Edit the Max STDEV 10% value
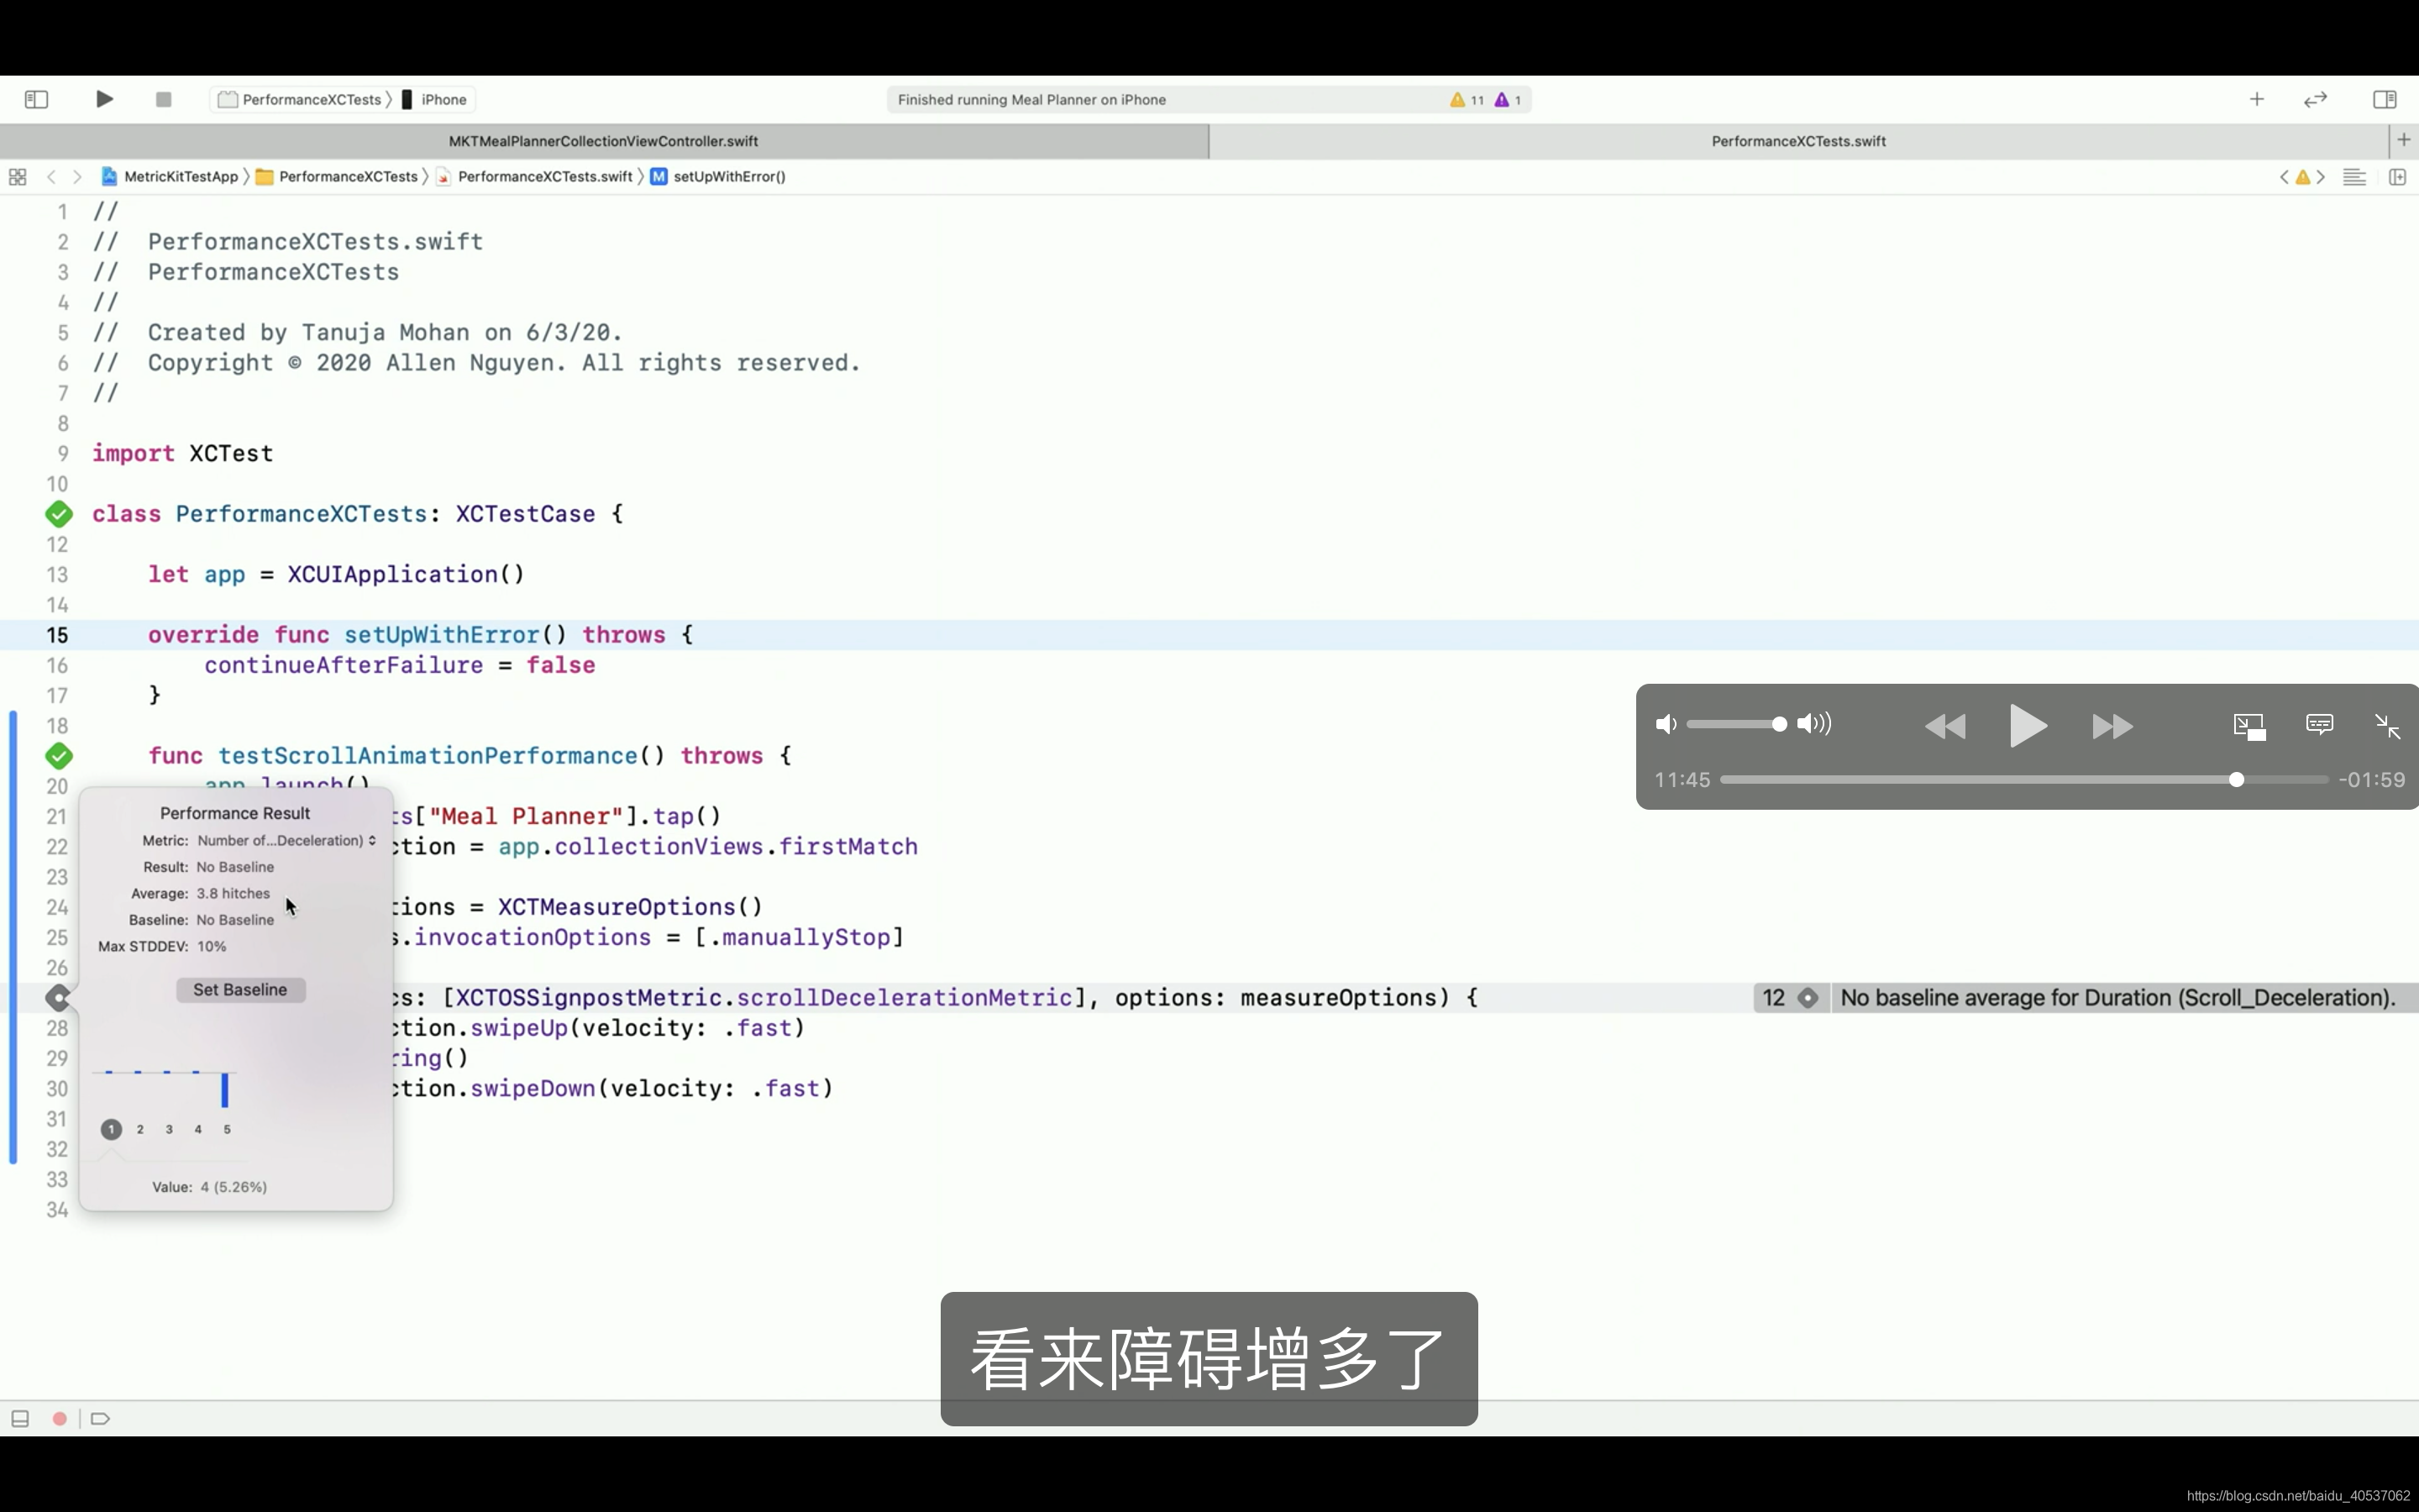The height and width of the screenshot is (1512, 2419). pos(212,946)
